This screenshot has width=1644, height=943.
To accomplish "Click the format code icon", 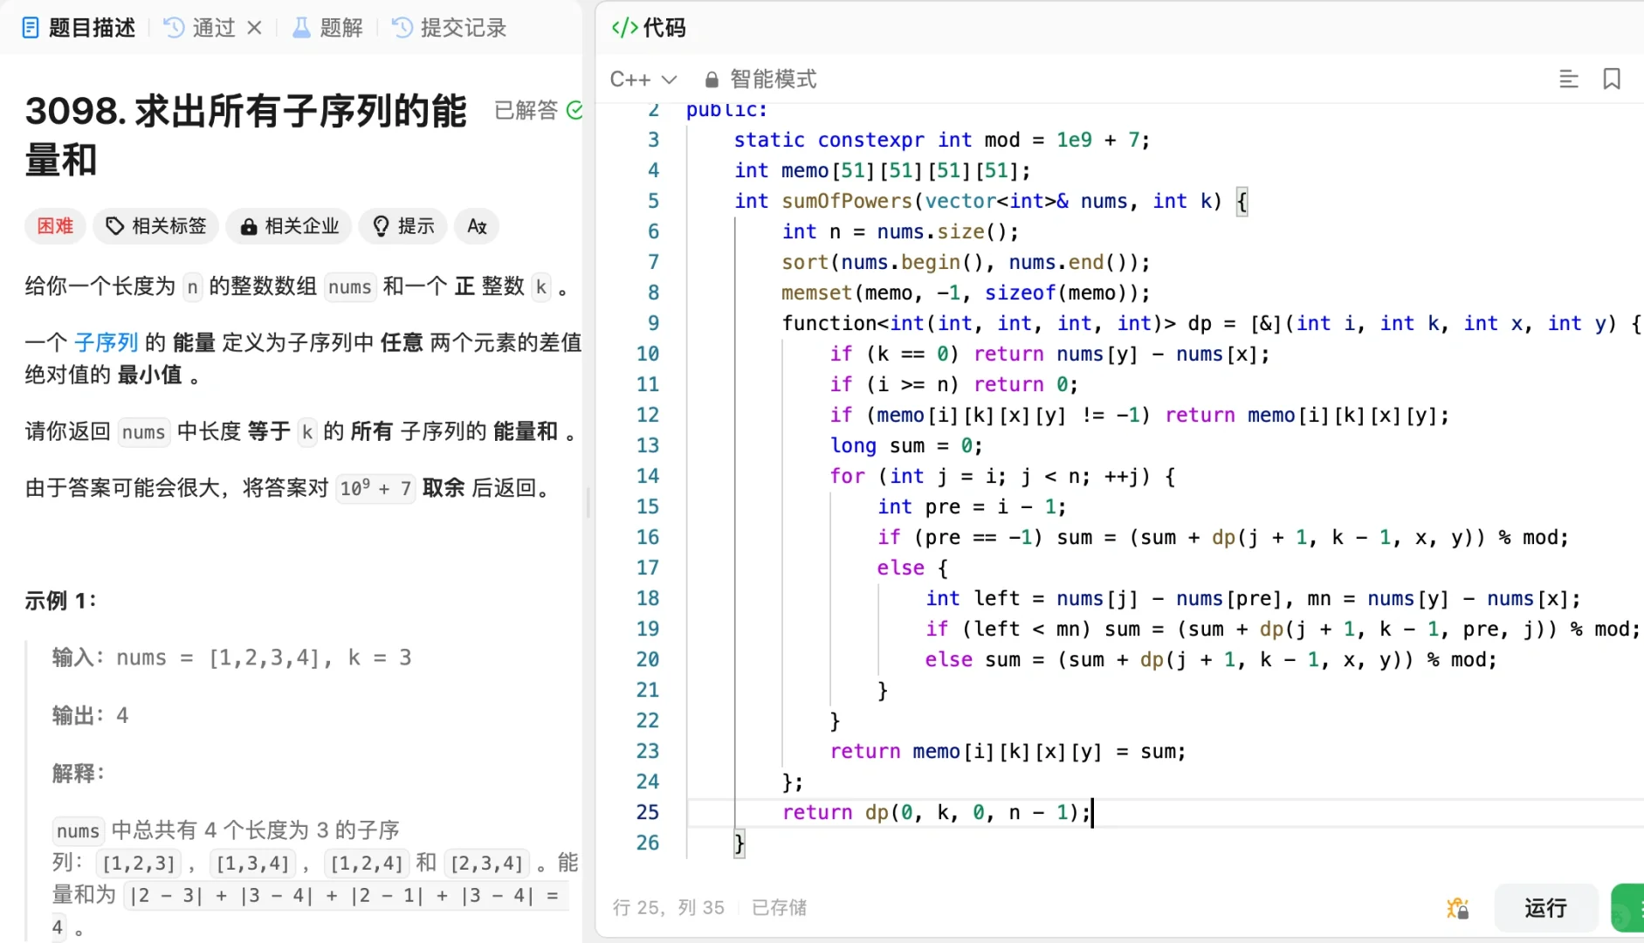I will 1569,79.
